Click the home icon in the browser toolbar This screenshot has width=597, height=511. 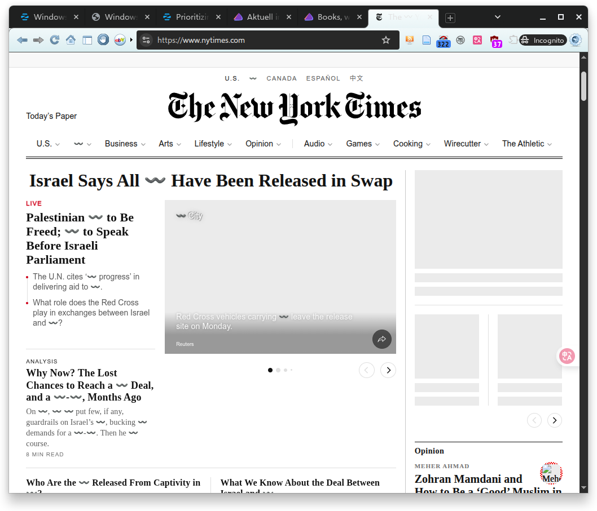[x=71, y=40]
